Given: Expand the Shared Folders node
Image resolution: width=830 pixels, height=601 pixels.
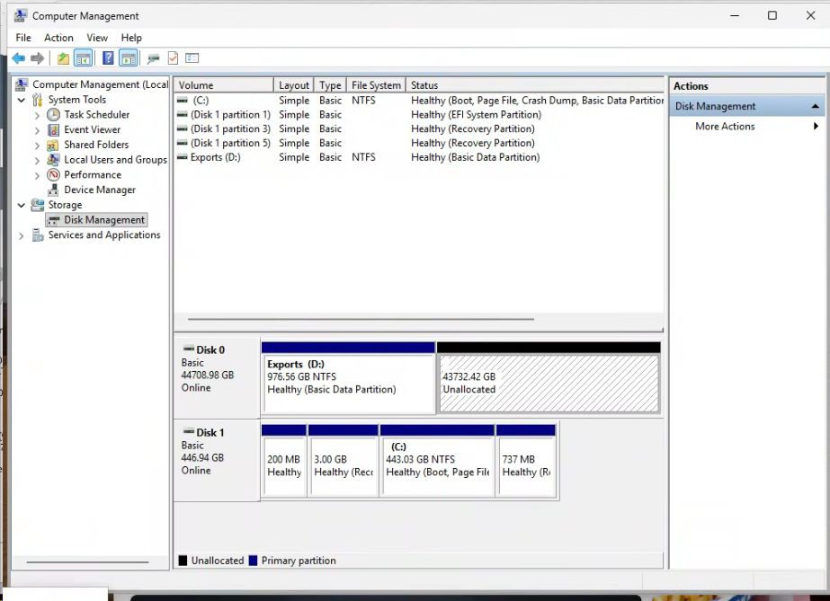Looking at the screenshot, I should (37, 146).
